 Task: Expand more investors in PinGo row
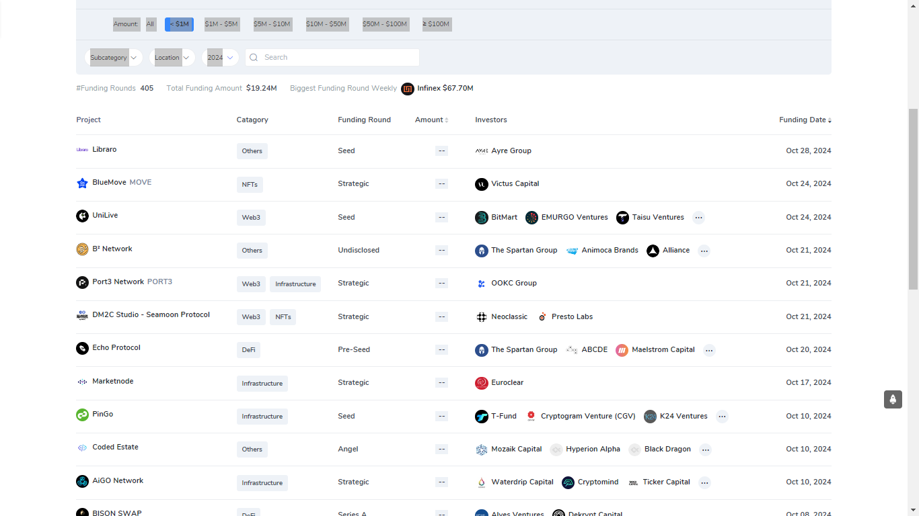click(x=722, y=417)
